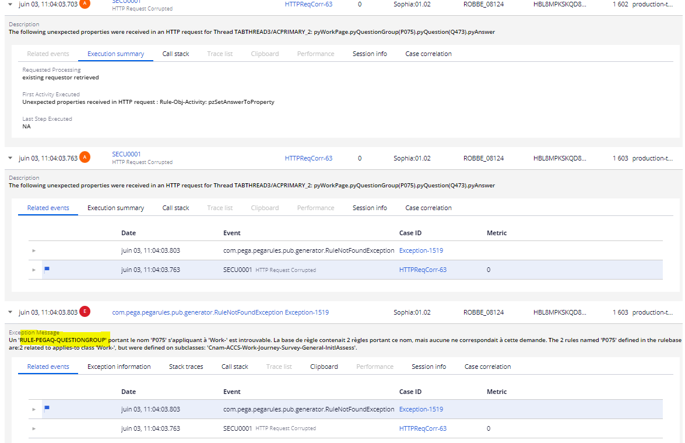This screenshot has height=443, width=685.
Task: Expand the 11:04:03.763 row in the bottom table
Action: click(x=34, y=428)
